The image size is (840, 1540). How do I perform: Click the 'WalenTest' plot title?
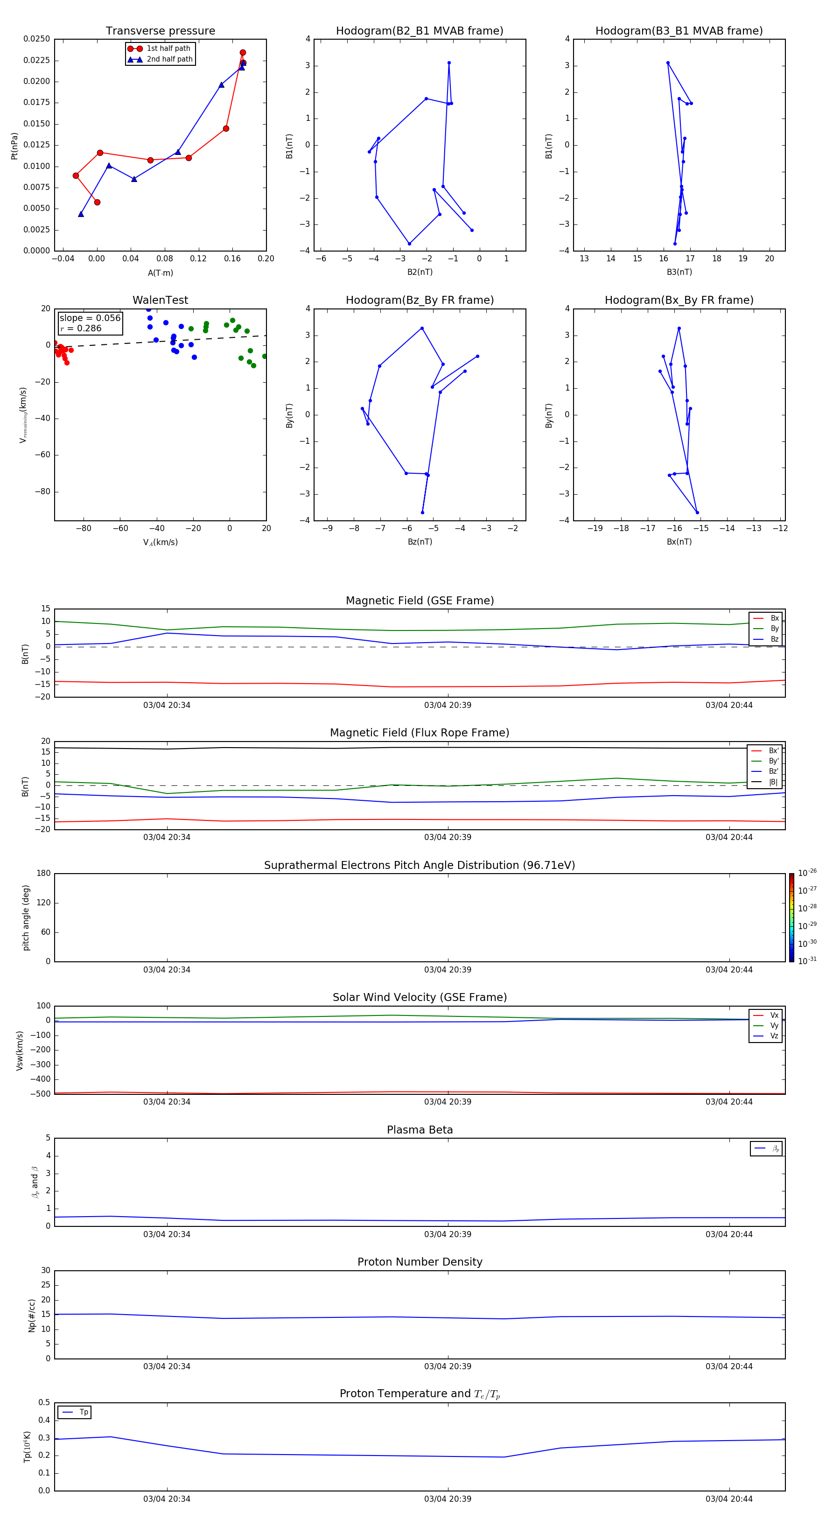pyautogui.click(x=160, y=300)
